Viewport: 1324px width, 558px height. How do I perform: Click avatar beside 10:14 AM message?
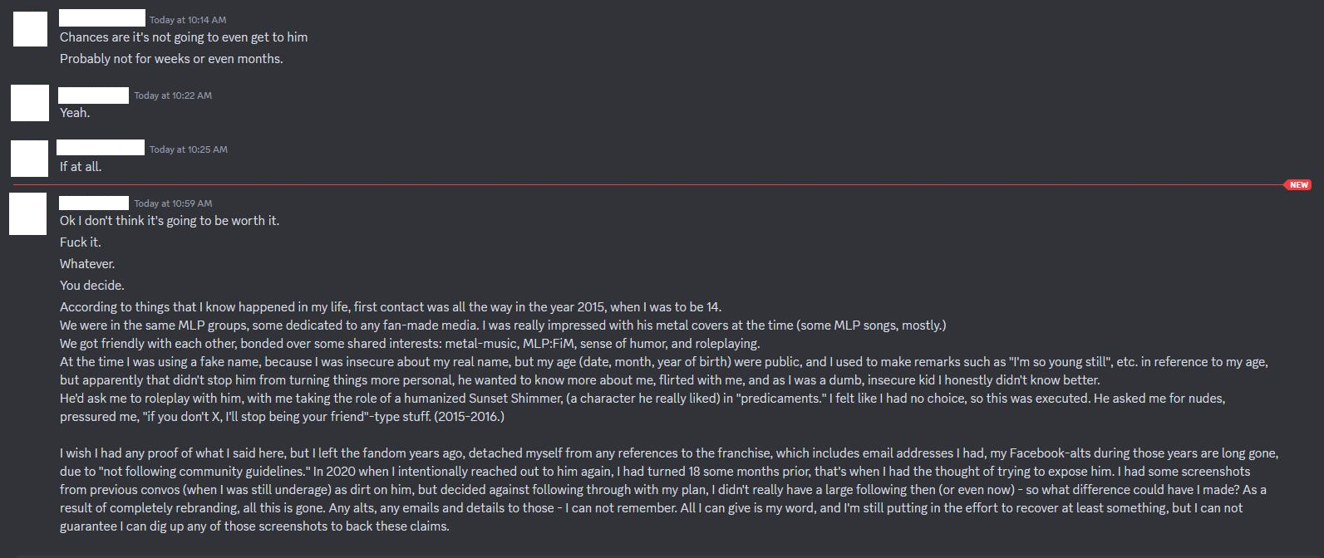pyautogui.click(x=30, y=30)
